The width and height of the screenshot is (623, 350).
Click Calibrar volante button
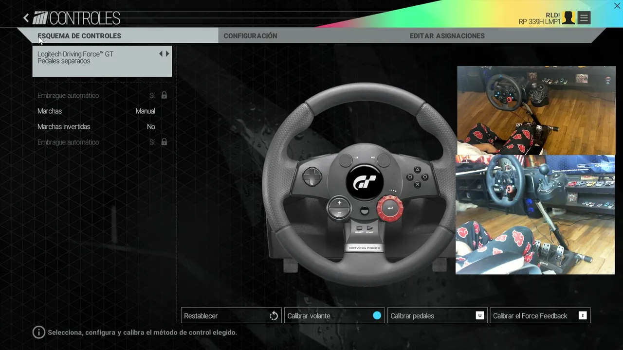tap(334, 315)
